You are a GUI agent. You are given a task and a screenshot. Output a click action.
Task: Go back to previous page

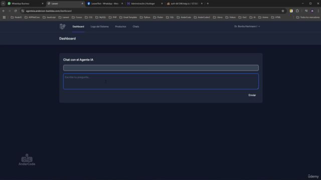click(x=4, y=11)
